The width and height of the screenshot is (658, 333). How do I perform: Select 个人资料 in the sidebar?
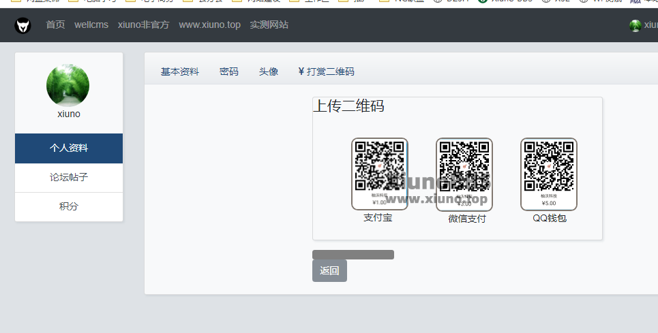click(69, 148)
